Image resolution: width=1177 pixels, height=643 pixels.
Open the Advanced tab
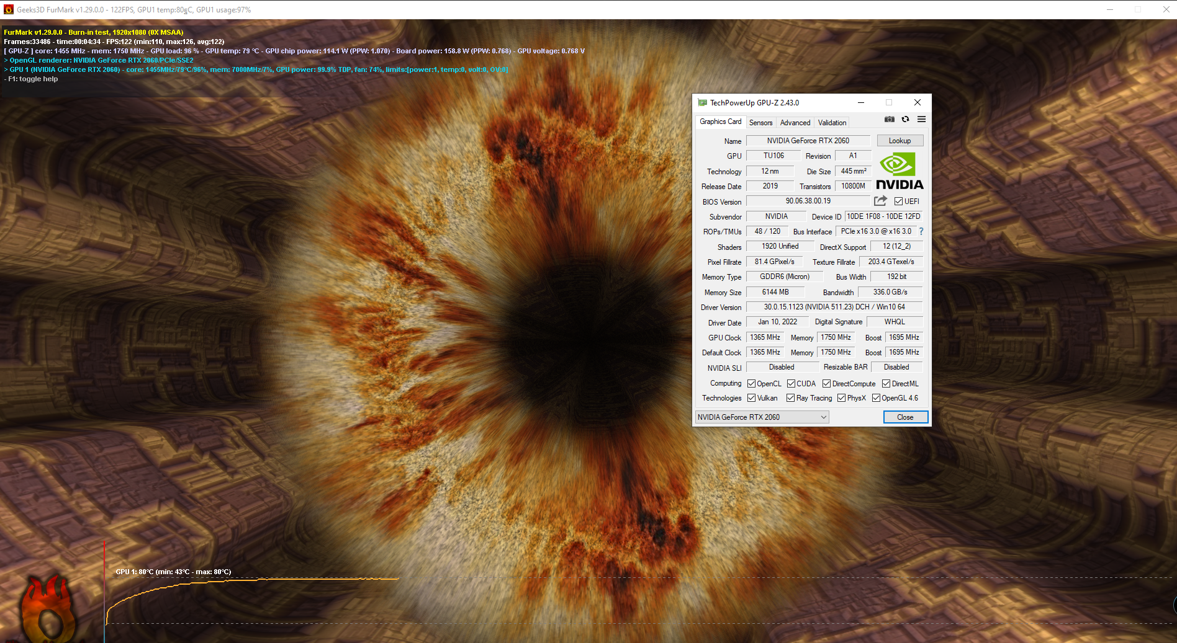click(x=795, y=122)
